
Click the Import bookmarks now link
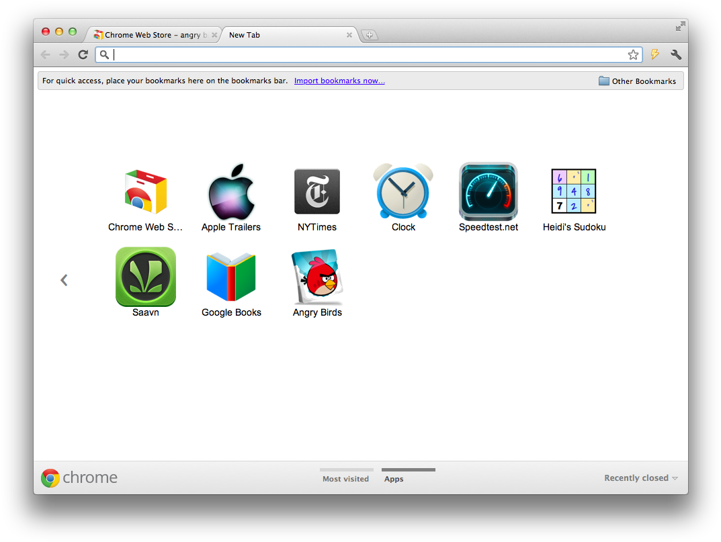click(339, 81)
